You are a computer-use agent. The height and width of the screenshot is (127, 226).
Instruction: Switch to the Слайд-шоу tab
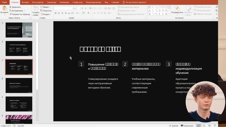(x=78, y=2)
